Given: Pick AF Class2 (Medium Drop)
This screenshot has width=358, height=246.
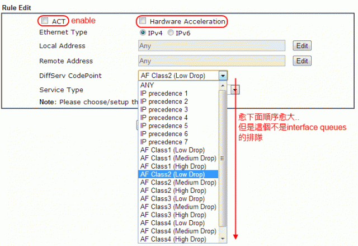Looking at the screenshot, I should [178, 183].
